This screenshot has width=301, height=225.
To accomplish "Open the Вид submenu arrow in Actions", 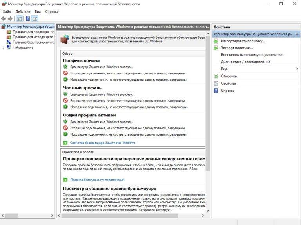I will pyautogui.click(x=297, y=69).
